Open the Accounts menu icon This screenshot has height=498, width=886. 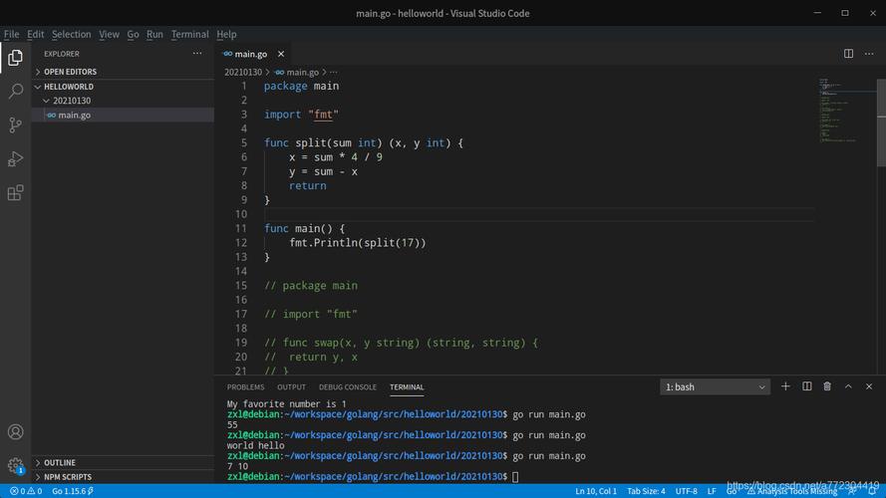[x=15, y=432]
